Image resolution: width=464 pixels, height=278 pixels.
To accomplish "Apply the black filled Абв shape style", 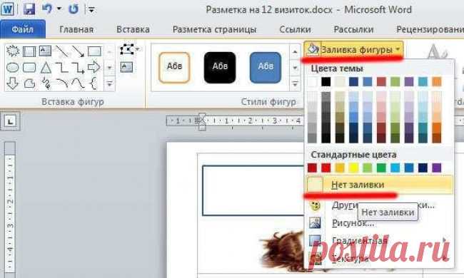I will pos(220,67).
